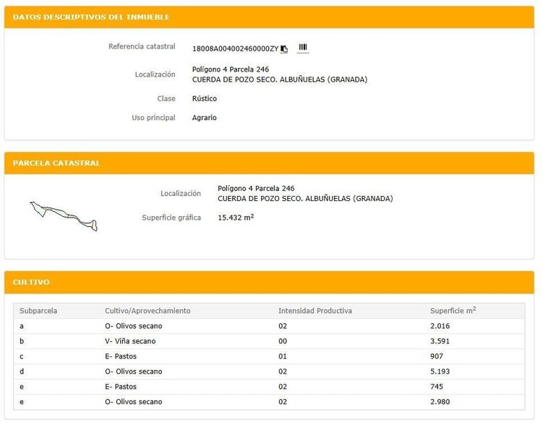Click the CULTIVO section header
543x425 pixels.
31,282
